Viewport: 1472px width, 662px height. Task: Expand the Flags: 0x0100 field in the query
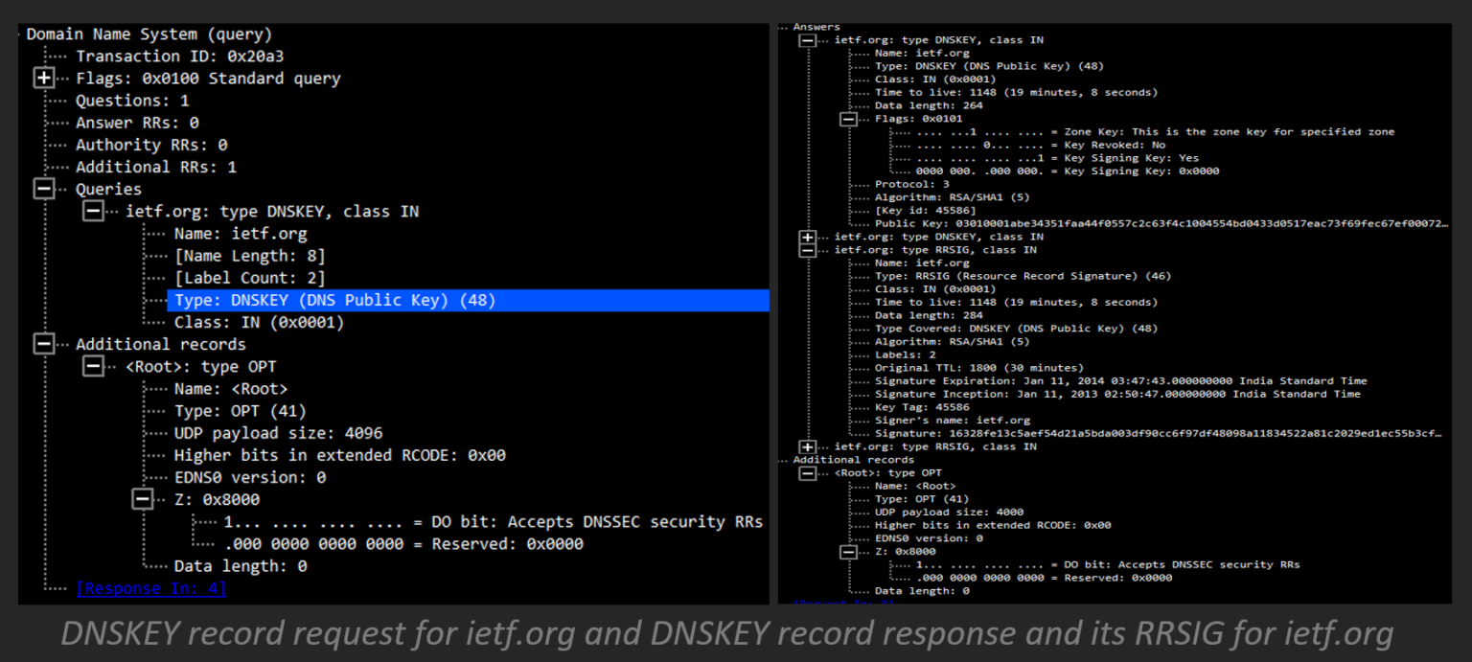coord(44,78)
